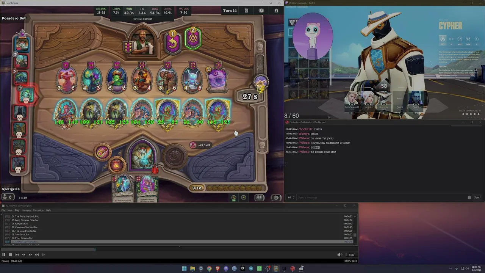
Task: Buy the 3/2 minion from Bob's tavern
Action: point(66,78)
